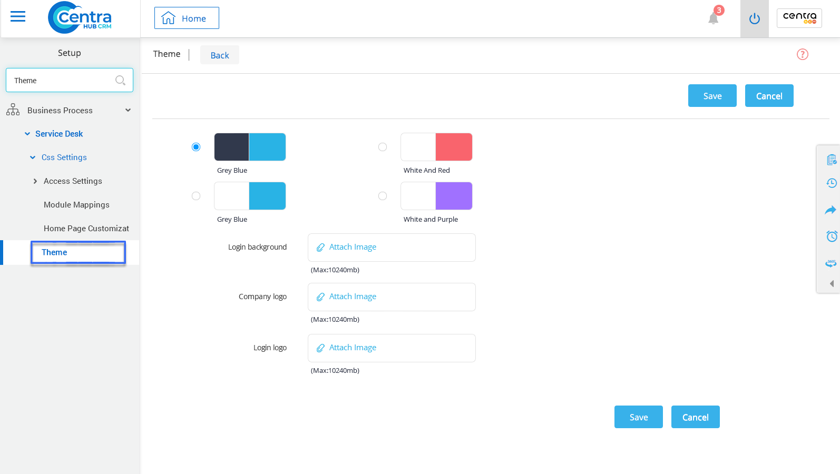Attach image for Login background
840x474 pixels.
(x=392, y=248)
